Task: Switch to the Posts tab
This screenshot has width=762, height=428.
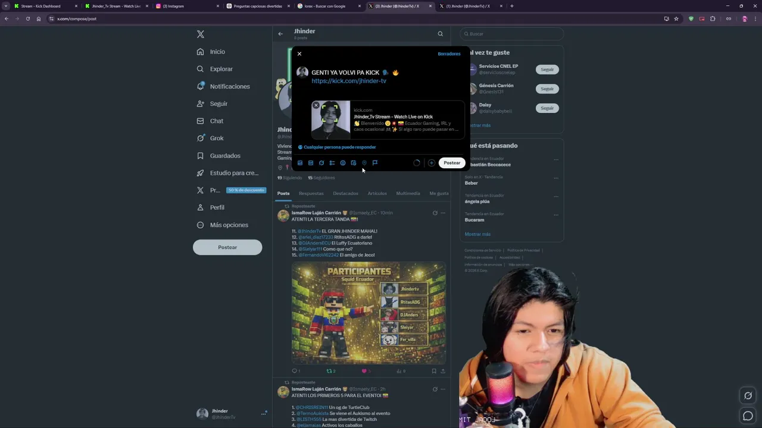Action: 283,193
